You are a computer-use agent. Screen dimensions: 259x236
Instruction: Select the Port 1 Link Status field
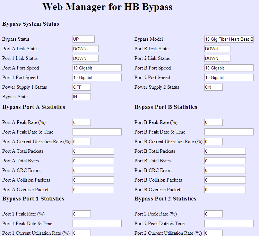85,58
